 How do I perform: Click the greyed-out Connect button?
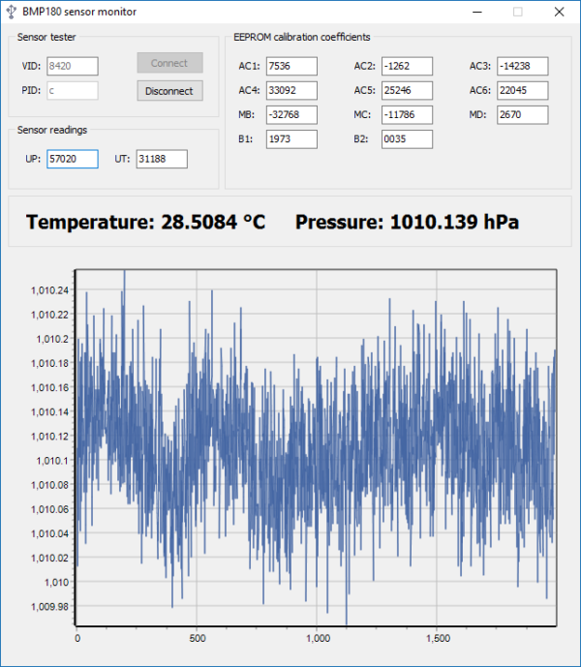169,63
